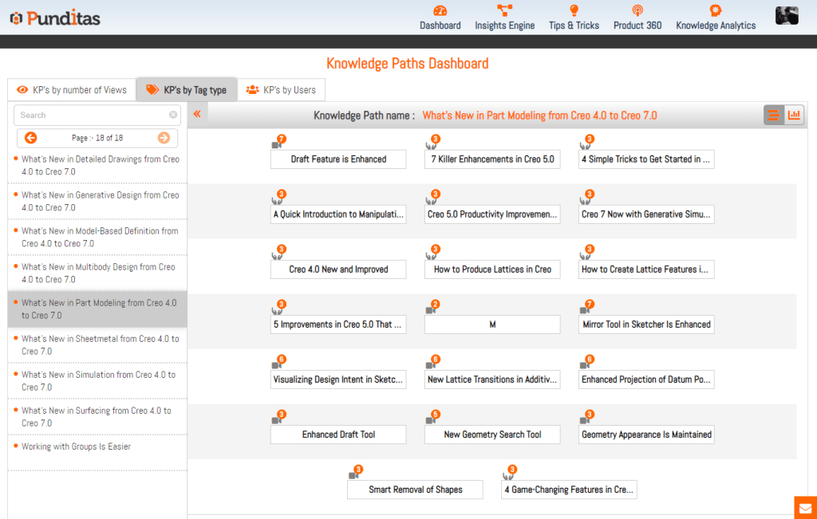The width and height of the screenshot is (817, 519).
Task: Clear the search field with the X icon
Action: [173, 115]
